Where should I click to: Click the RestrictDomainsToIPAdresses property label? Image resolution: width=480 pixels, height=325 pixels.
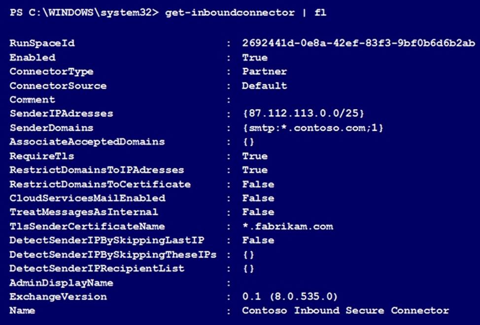tap(97, 170)
